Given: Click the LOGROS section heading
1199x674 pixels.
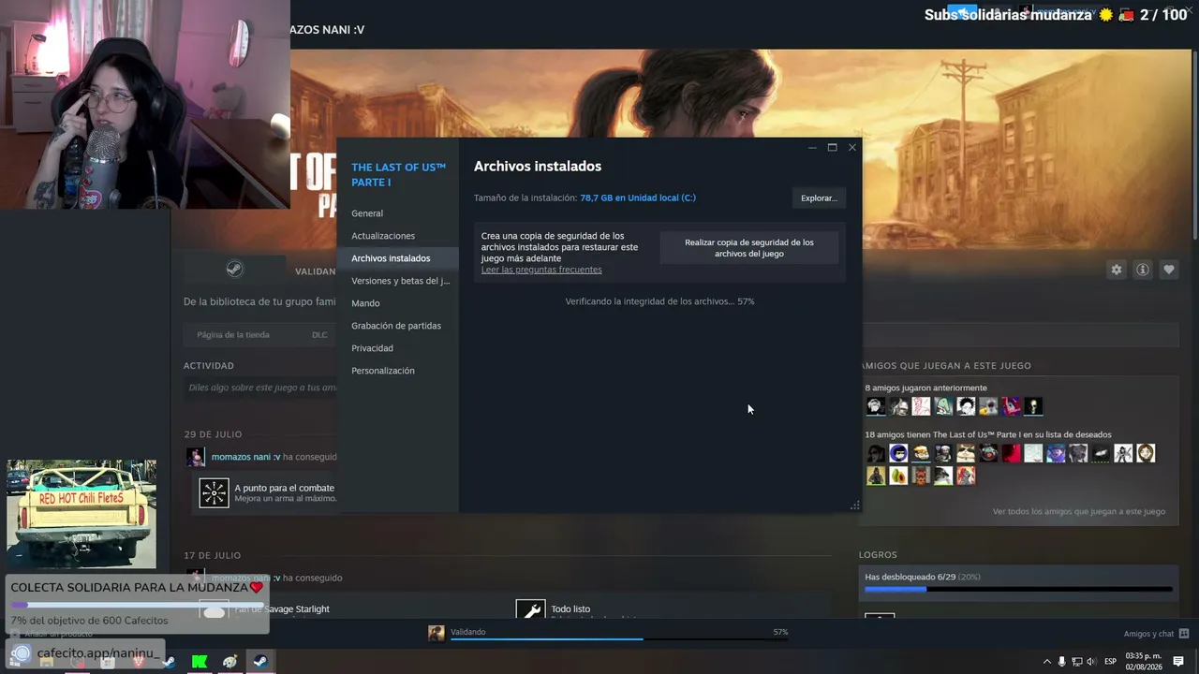Looking at the screenshot, I should 878,554.
